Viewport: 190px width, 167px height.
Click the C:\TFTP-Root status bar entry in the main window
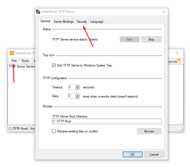point(18,129)
